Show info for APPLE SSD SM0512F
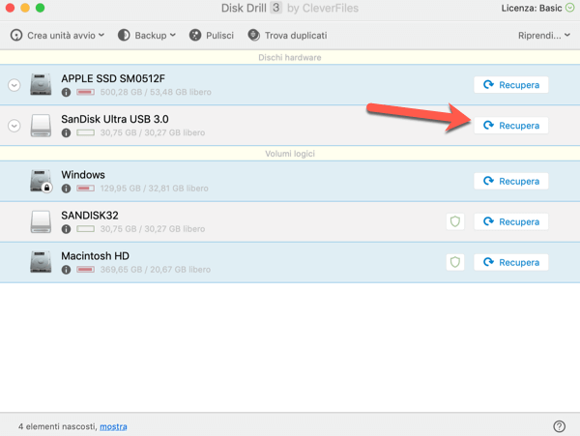 [66, 93]
